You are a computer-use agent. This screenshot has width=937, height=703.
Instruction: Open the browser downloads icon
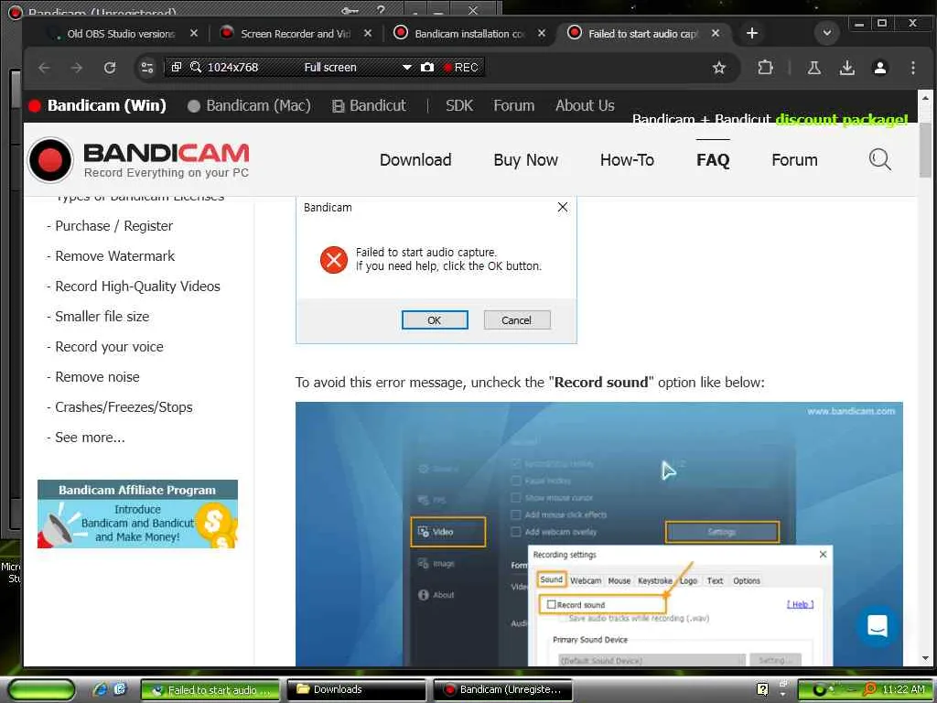[x=846, y=68]
